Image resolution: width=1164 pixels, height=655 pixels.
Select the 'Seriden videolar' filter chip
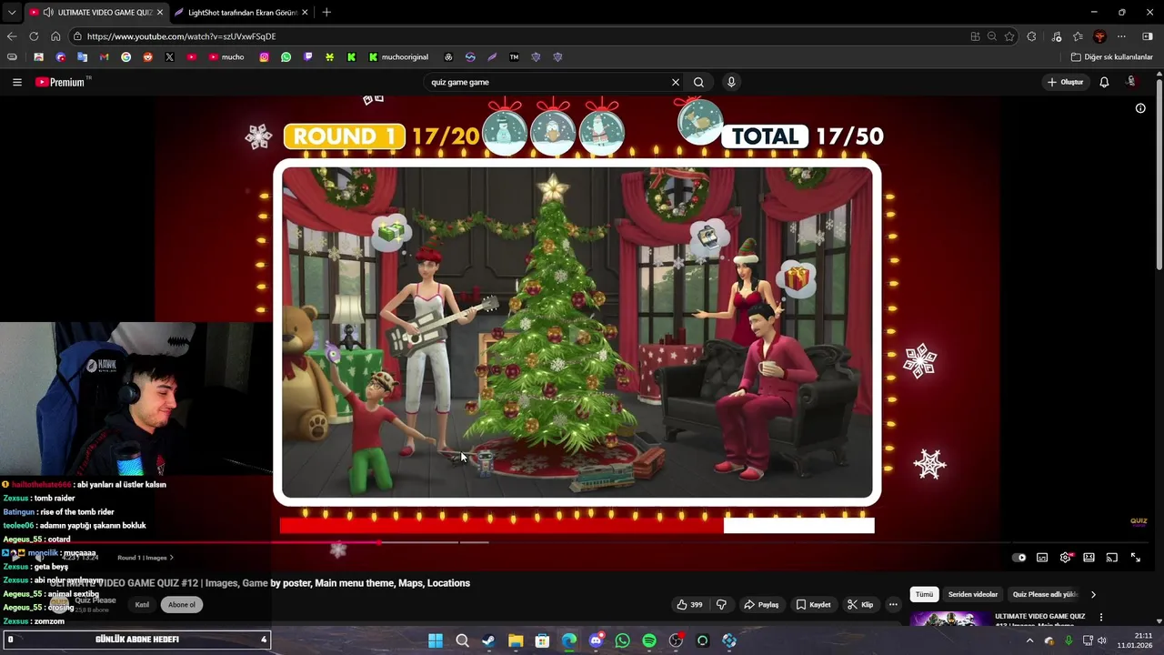973,594
